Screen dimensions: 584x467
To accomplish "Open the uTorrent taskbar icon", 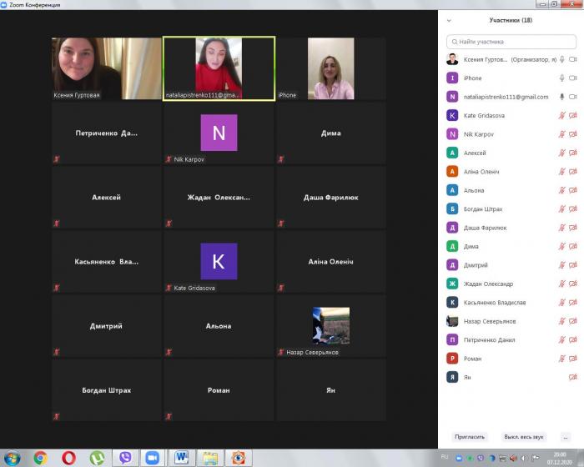I will [x=98, y=458].
